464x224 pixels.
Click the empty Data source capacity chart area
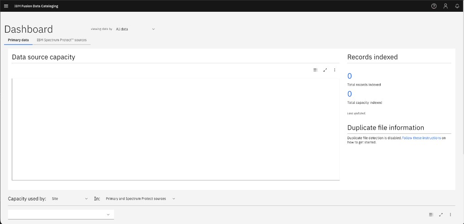pos(176,129)
